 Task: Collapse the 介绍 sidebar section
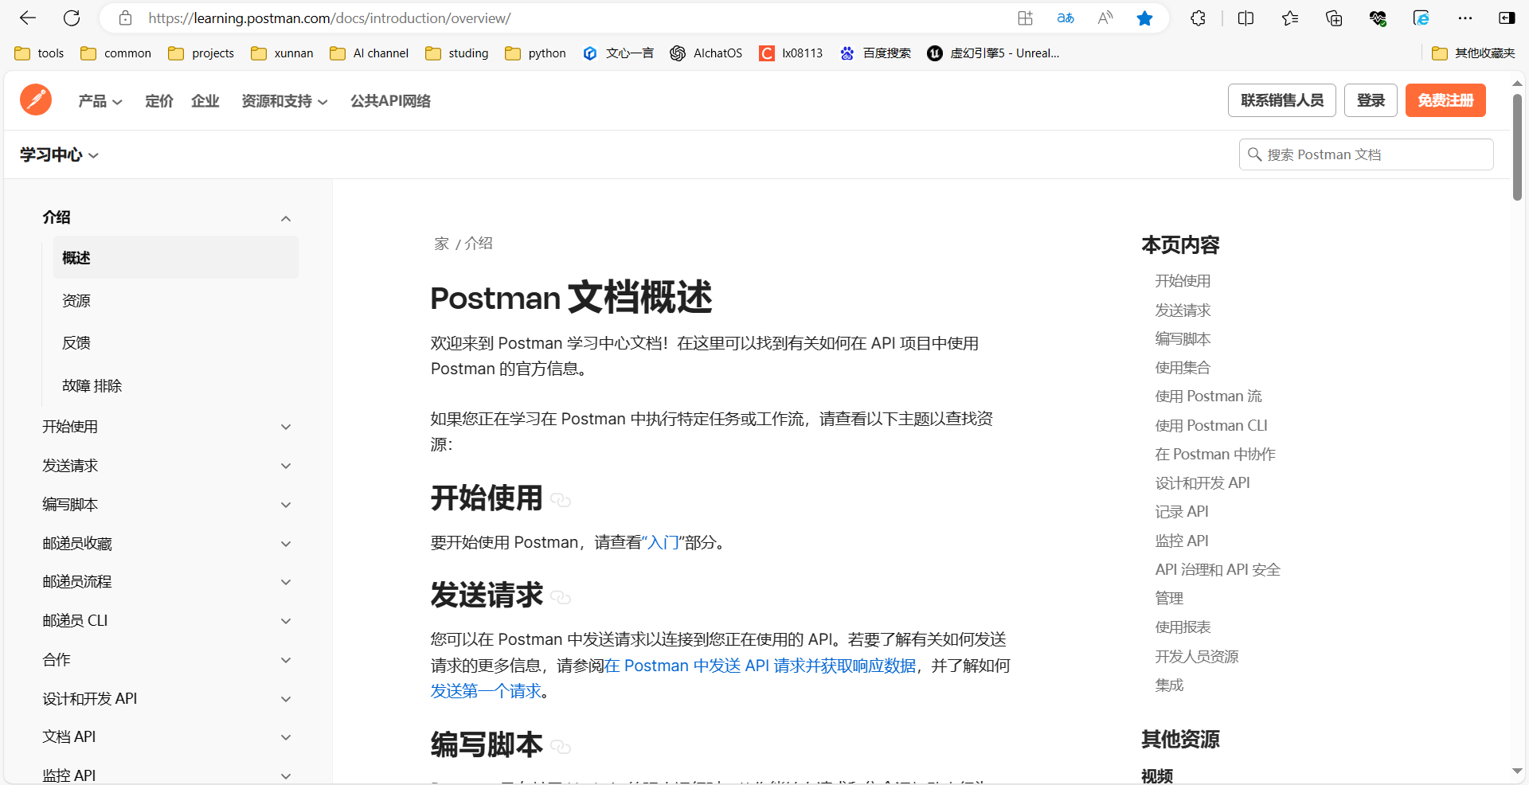click(286, 218)
